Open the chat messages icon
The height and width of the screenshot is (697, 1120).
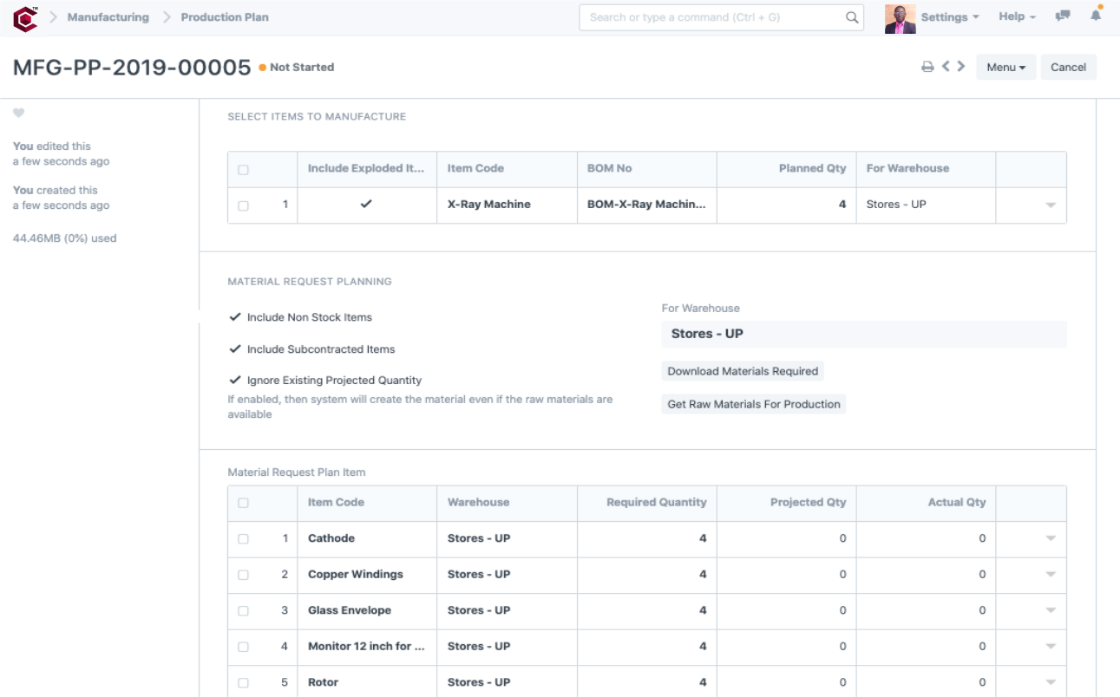1062,16
